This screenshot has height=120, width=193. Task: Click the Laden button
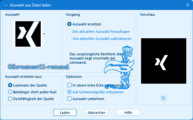click(x=65, y=113)
